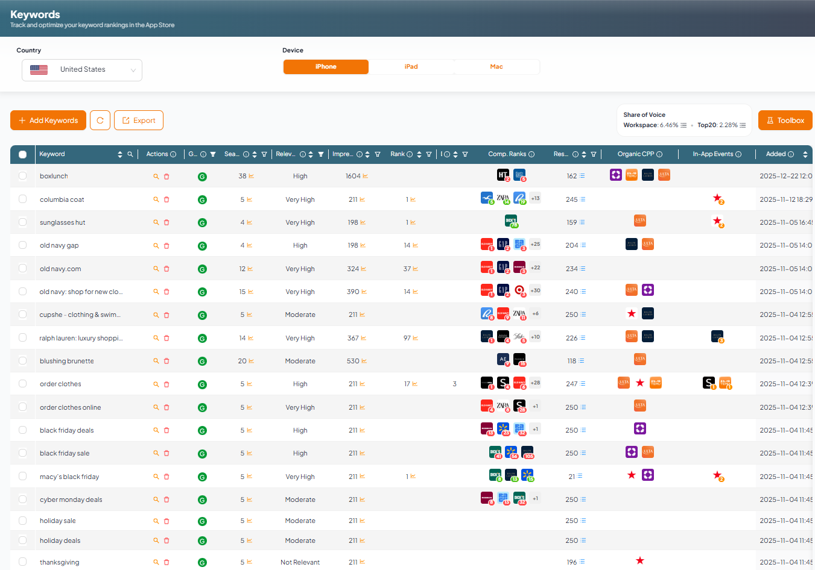Image resolution: width=815 pixels, height=570 pixels.
Task: Click the Not Relevant value in thanksgiving row
Action: [300, 562]
